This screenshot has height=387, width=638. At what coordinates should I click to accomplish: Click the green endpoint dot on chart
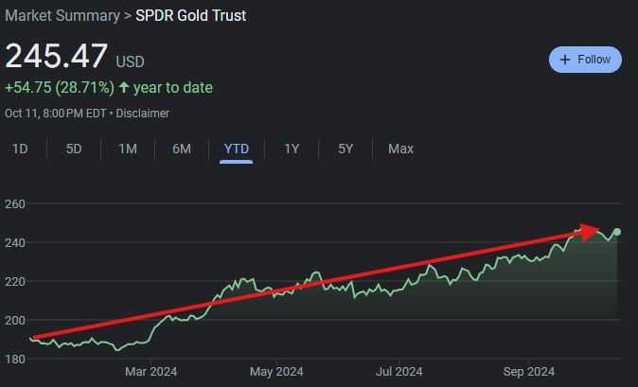(617, 232)
